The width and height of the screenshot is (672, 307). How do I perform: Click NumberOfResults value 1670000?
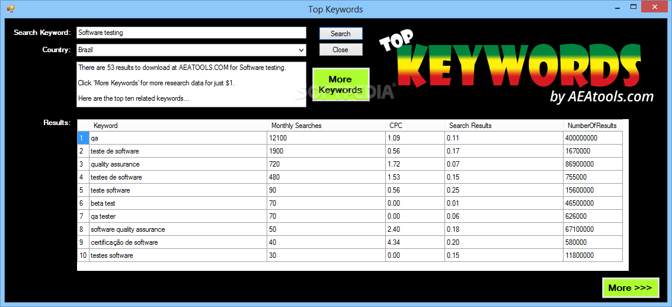[x=593, y=151]
